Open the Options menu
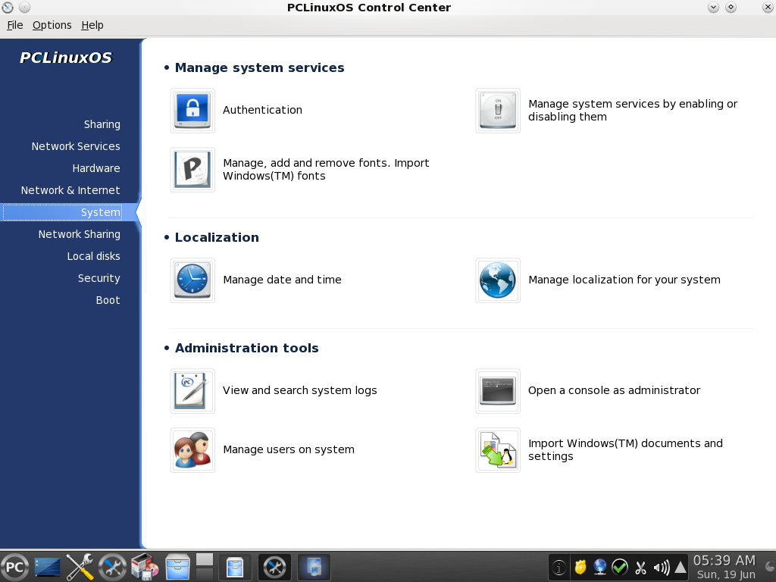Viewport: 776px width, 582px height. [52, 25]
